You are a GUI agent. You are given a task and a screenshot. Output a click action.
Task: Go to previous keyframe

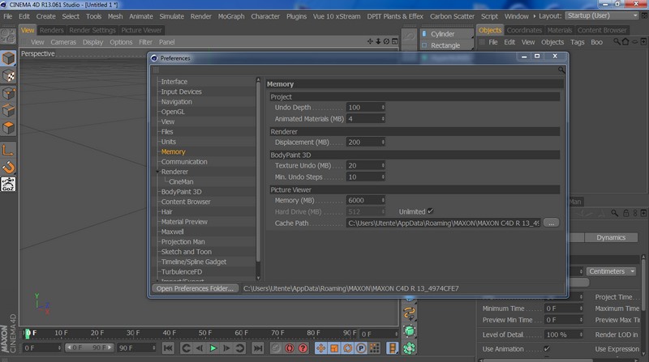tap(186, 348)
